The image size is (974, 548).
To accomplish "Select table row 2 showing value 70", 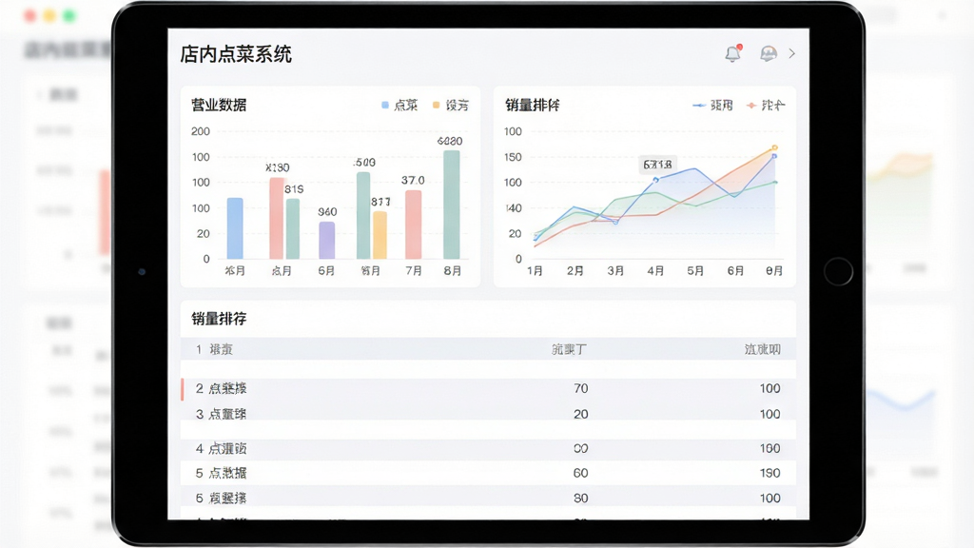I will click(x=488, y=389).
